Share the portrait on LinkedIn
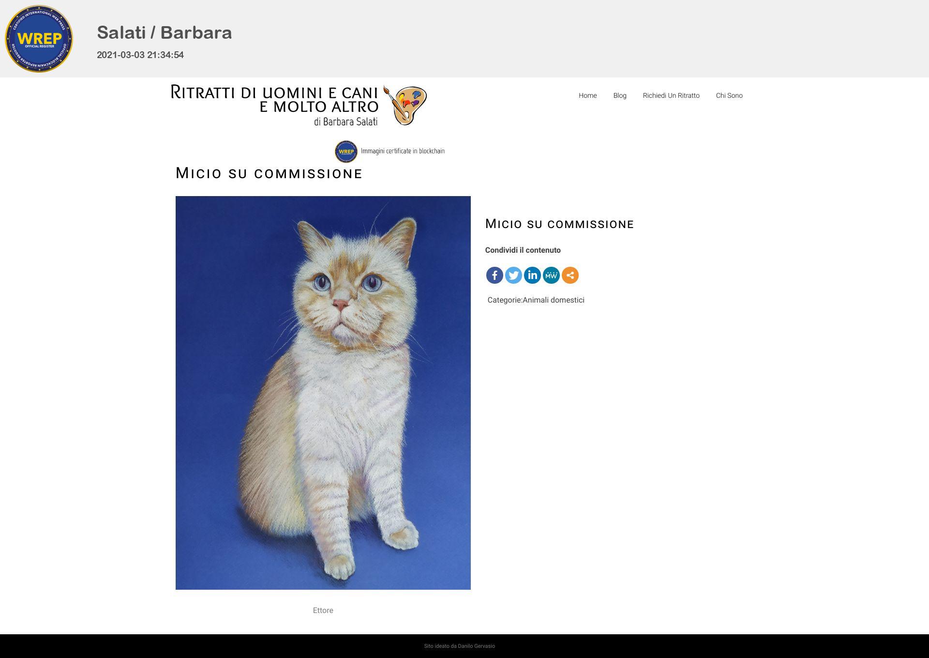 coord(532,275)
